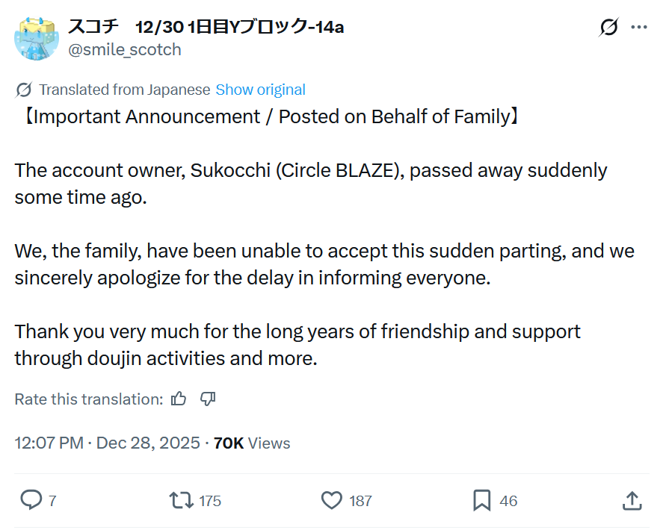Click the display name スコチ
666x530 pixels.
tap(93, 27)
